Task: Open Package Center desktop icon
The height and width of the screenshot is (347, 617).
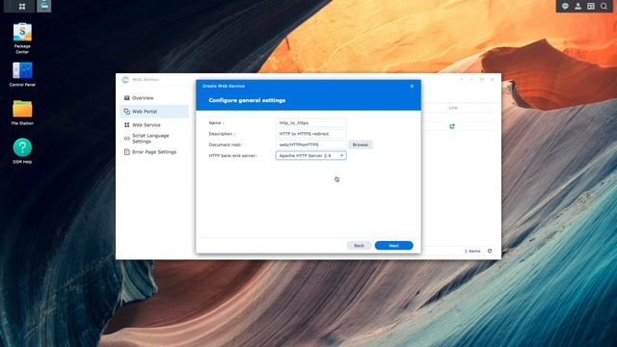Action: [22, 39]
